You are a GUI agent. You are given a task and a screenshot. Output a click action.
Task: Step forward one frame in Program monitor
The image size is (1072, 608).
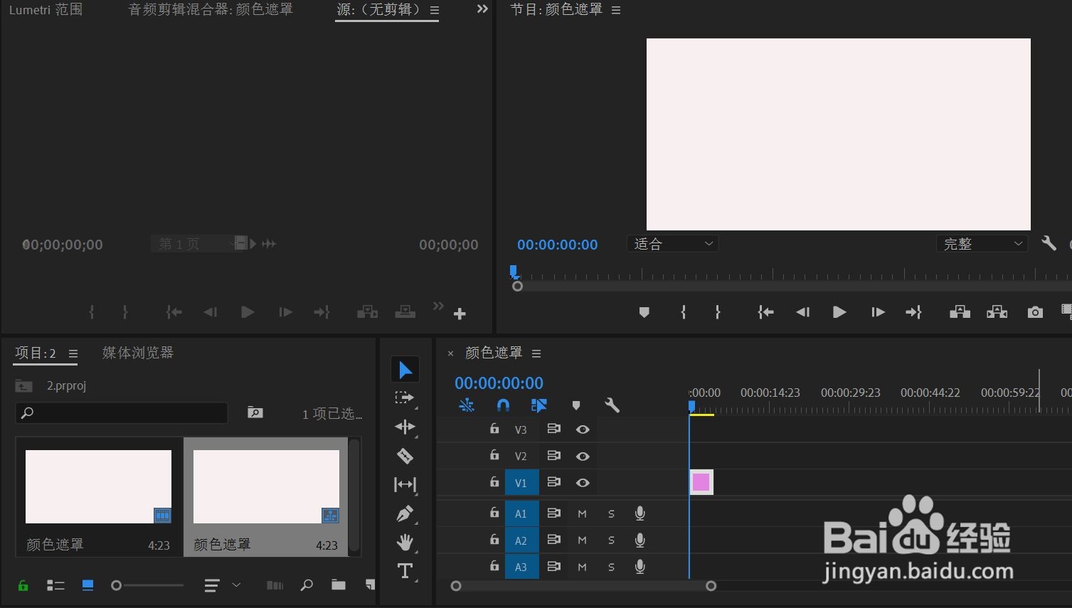[878, 312]
